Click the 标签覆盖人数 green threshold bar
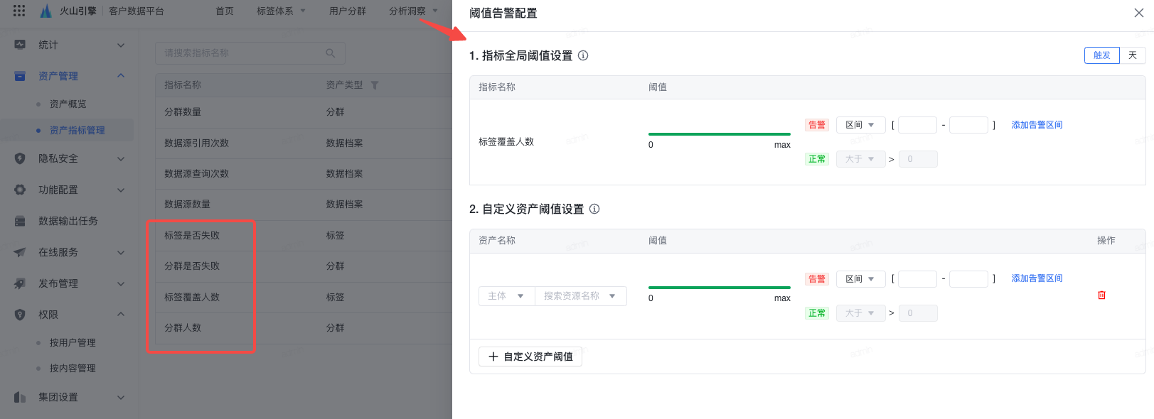The height and width of the screenshot is (419, 1154). (719, 134)
